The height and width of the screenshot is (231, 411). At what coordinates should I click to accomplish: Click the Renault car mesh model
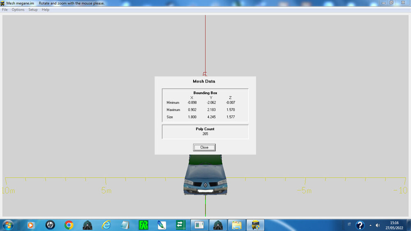pos(205,175)
